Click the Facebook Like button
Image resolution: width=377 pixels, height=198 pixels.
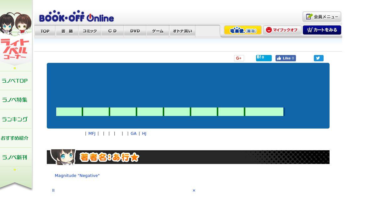click(286, 58)
